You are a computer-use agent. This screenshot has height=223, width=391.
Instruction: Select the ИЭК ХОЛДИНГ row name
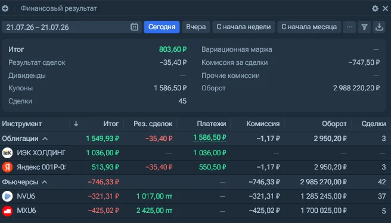[x=41, y=153]
